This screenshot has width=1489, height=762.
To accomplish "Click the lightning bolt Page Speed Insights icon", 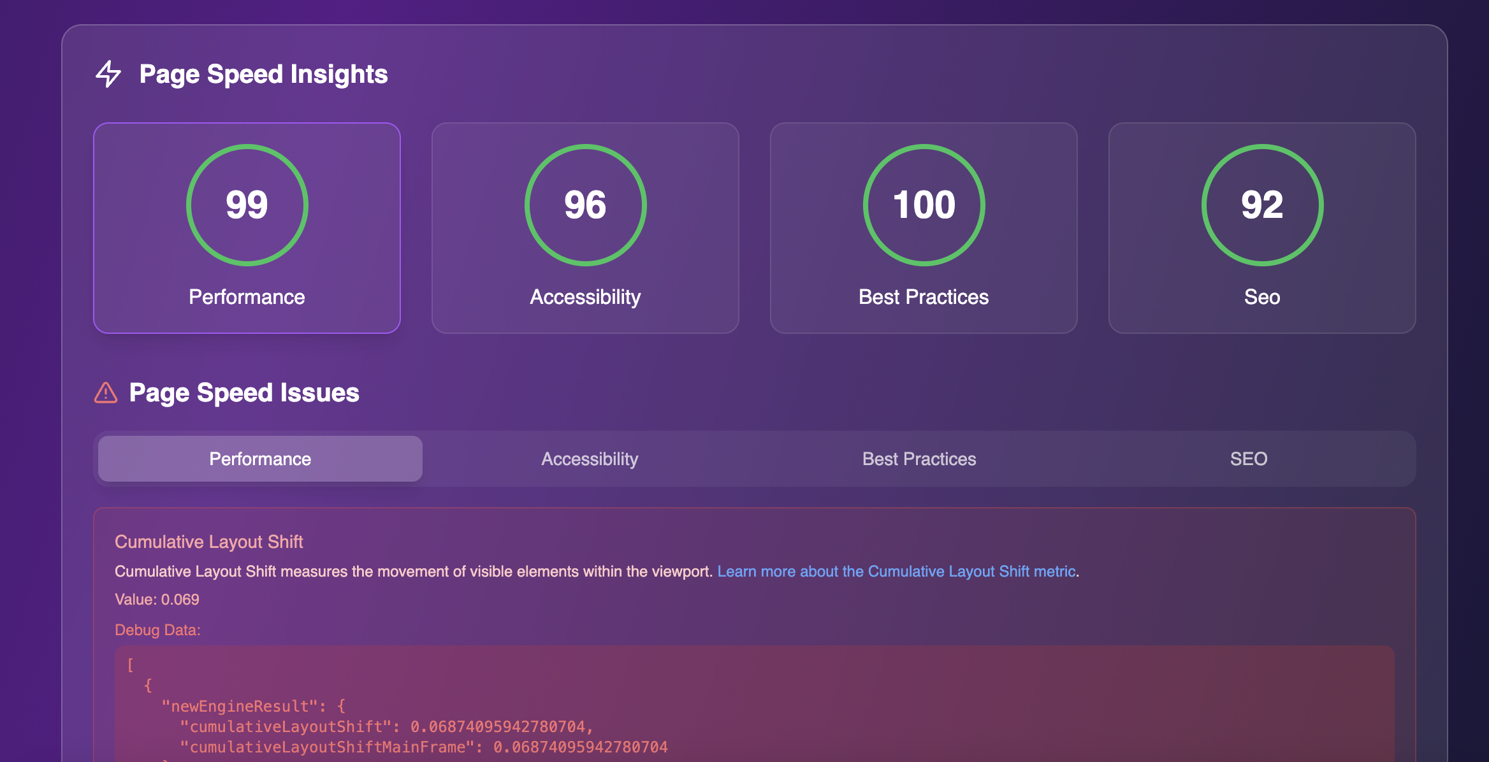I will click(108, 74).
